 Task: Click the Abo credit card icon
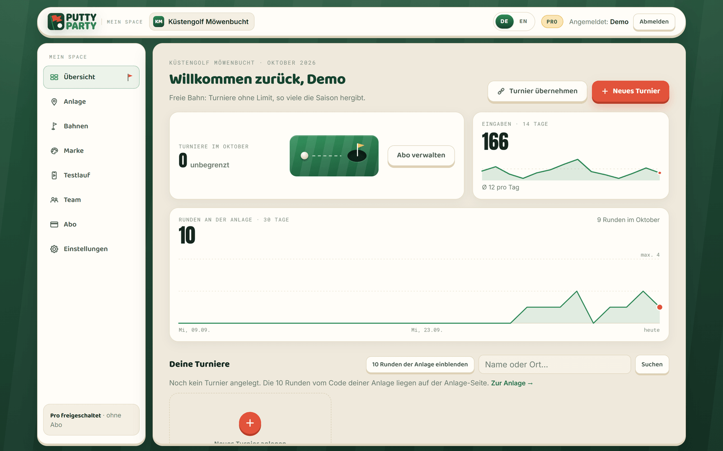(54, 225)
